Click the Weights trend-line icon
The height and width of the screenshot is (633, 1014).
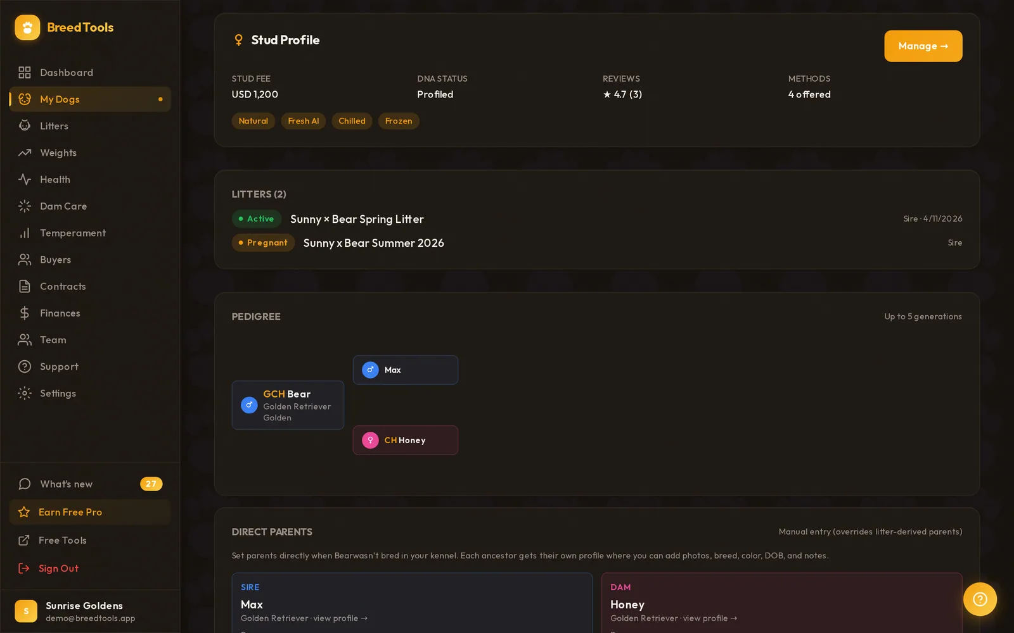click(25, 153)
